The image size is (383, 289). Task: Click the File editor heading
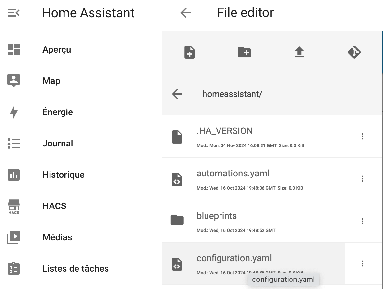[x=246, y=13]
